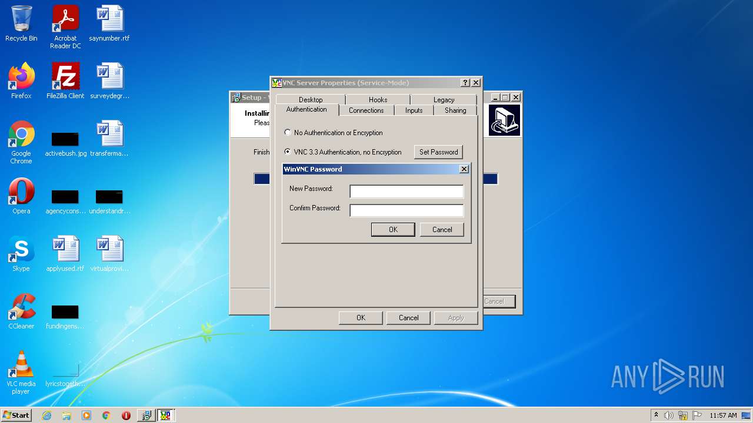Select saynumber.rtf file on desktop
This screenshot has width=753, height=423.
coord(109,23)
